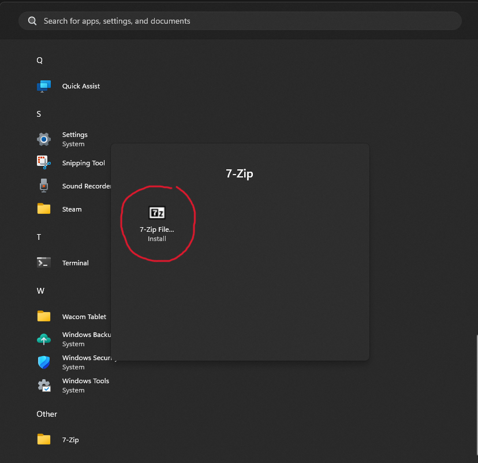Click the Sound Recorder label
This screenshot has width=478, height=463.
point(87,186)
